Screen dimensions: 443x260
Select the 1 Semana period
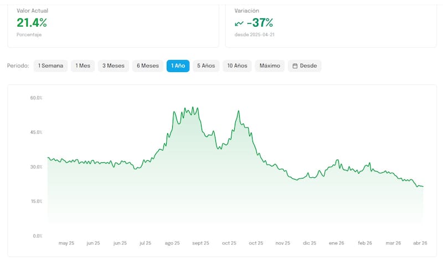point(50,65)
